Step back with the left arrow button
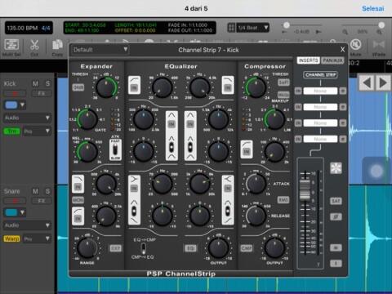 coord(367,82)
